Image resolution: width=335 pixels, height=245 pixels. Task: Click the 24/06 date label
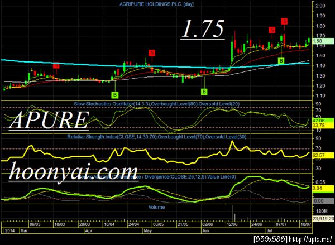257,224
